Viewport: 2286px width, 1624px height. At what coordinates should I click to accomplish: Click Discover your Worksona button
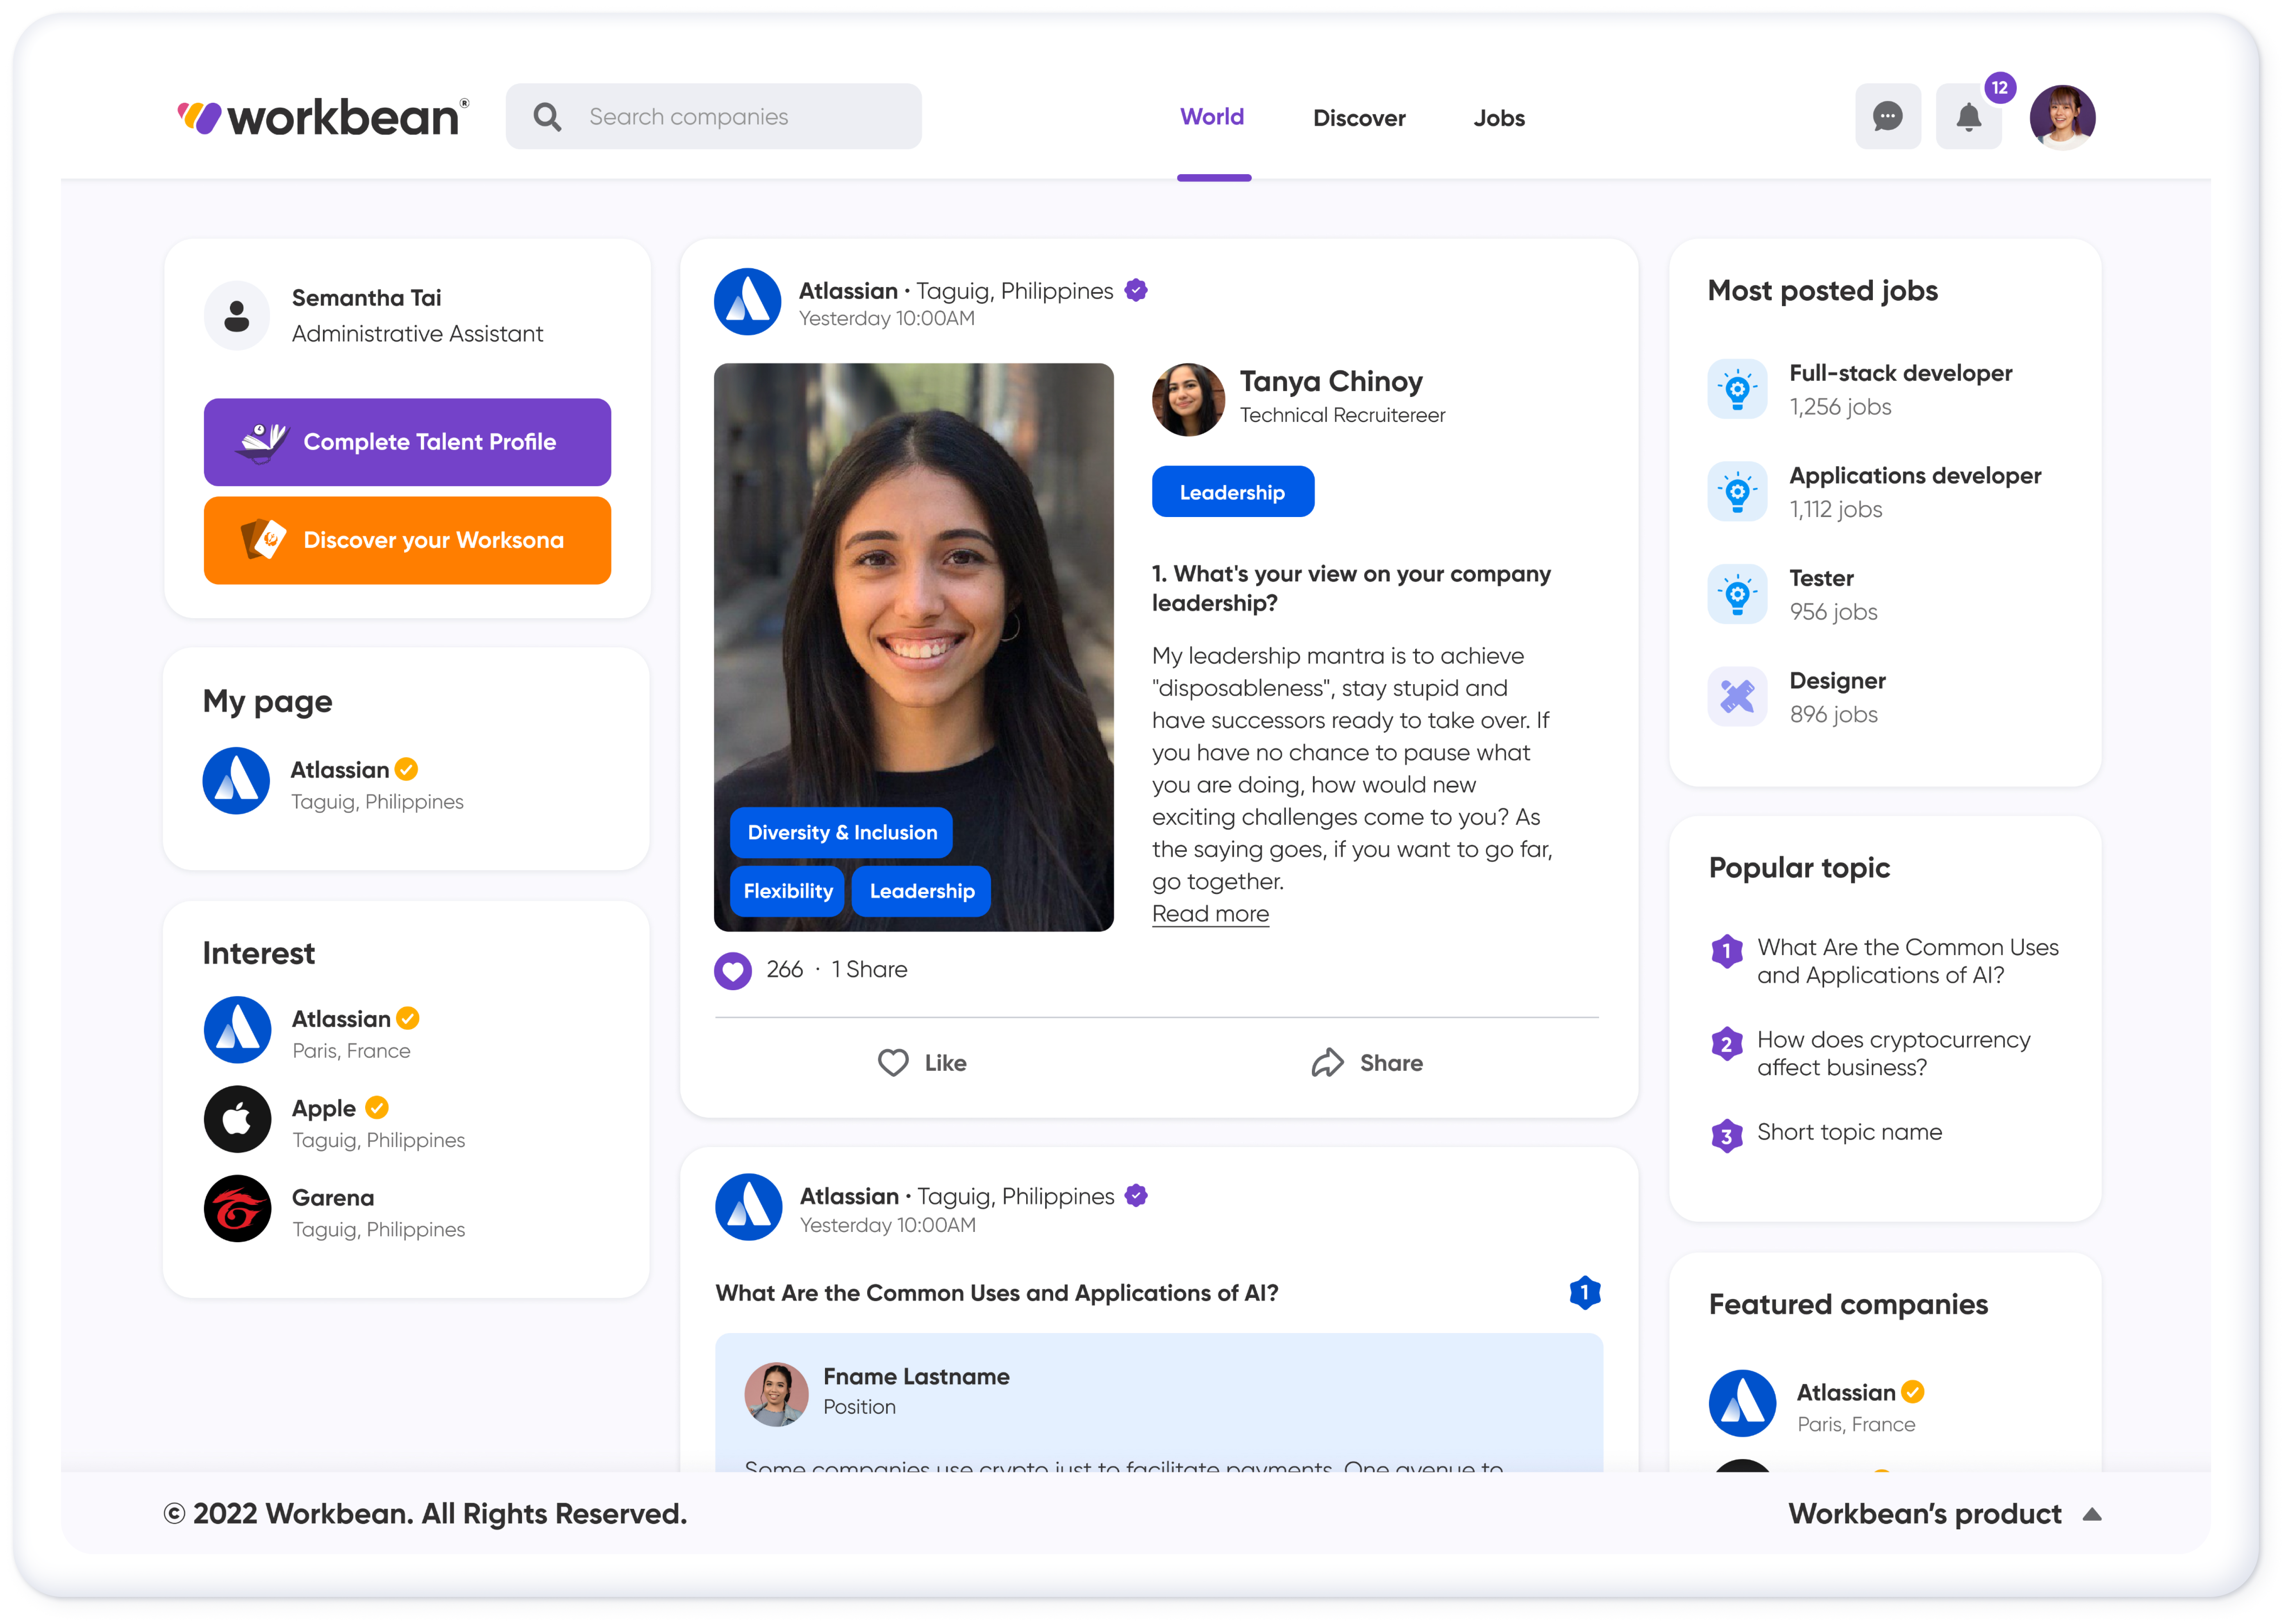pos(407,540)
